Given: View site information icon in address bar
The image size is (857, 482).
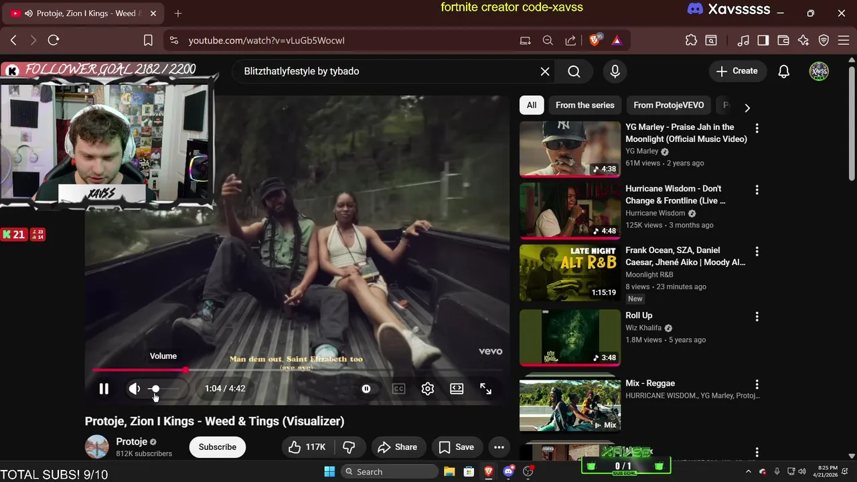Looking at the screenshot, I should coord(174,40).
